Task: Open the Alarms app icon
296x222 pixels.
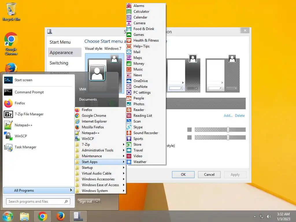Action: click(x=129, y=6)
